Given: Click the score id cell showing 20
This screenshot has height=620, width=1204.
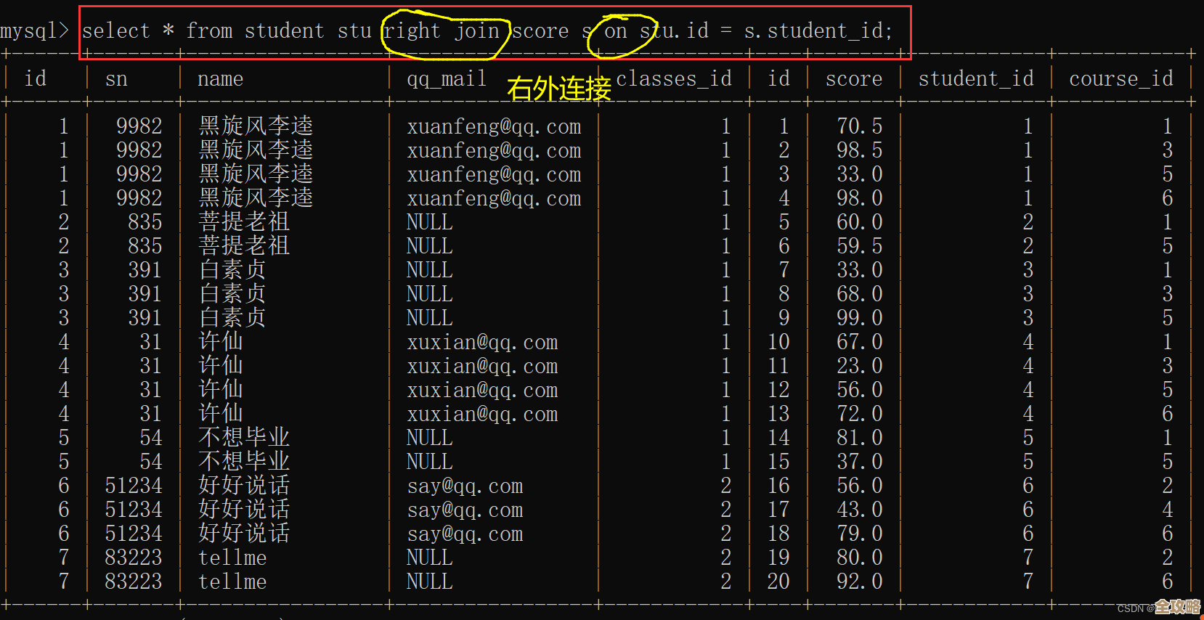Looking at the screenshot, I should click(x=778, y=582).
